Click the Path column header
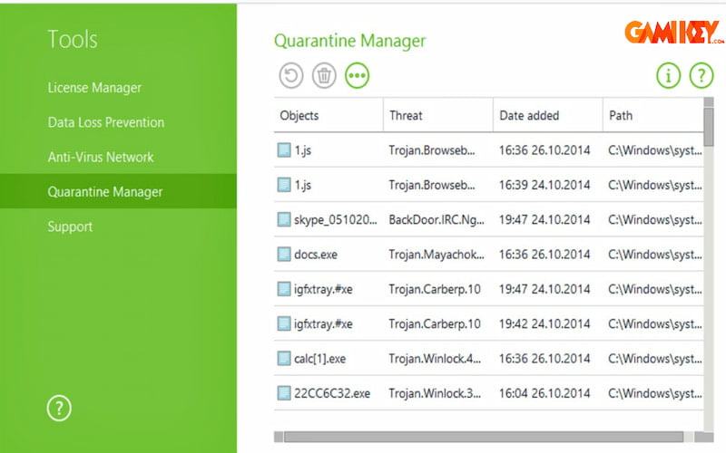This screenshot has width=726, height=453. point(622,116)
